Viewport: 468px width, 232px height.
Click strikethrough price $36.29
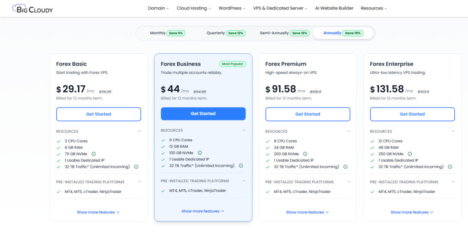(x=105, y=92)
